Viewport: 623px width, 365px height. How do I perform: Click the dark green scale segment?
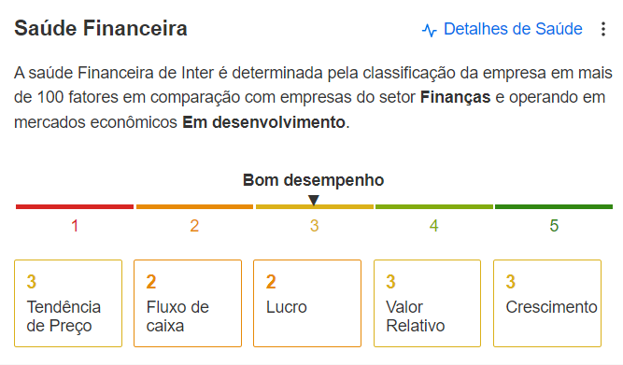point(554,206)
